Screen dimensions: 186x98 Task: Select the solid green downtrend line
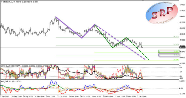point(104,36)
